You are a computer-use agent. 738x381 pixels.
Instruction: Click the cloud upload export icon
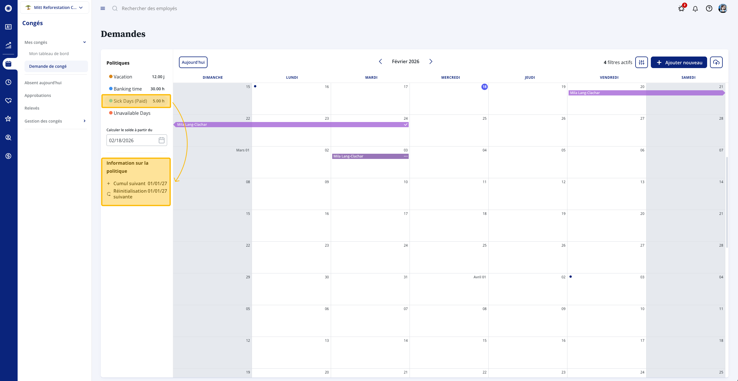(x=716, y=62)
